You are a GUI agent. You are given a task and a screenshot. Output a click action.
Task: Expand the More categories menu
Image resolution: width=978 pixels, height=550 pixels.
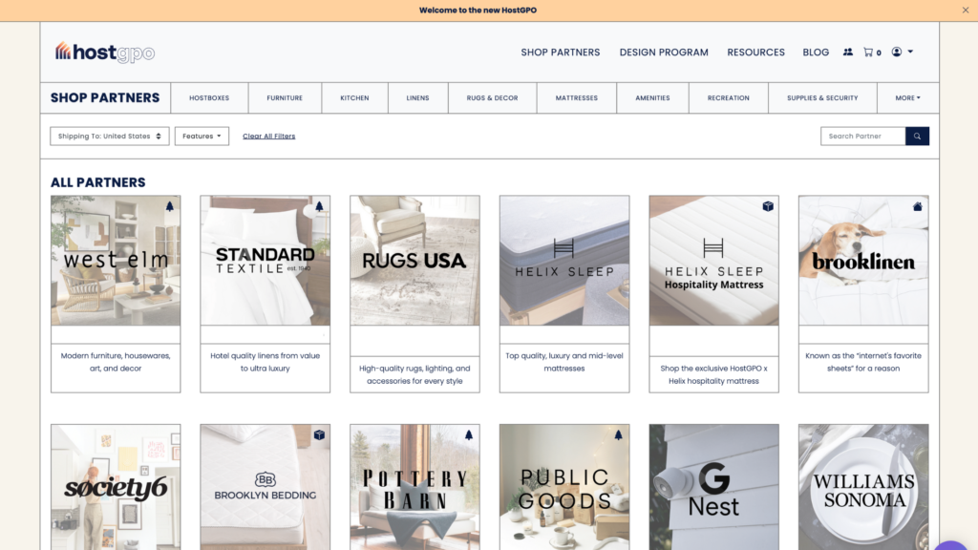[907, 98]
